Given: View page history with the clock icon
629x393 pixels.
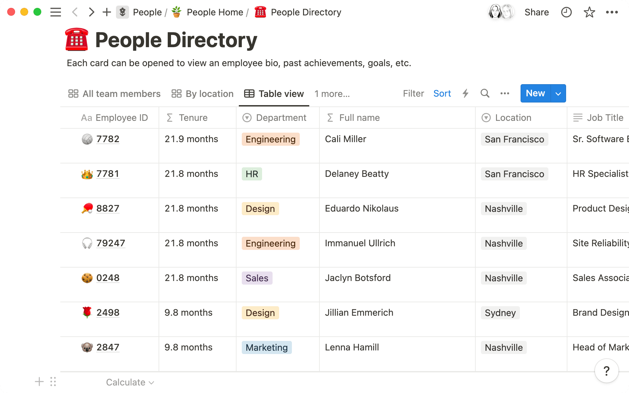Looking at the screenshot, I should coord(566,12).
